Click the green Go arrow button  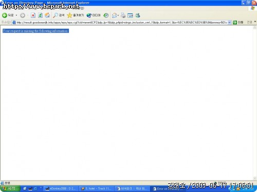[235, 23]
